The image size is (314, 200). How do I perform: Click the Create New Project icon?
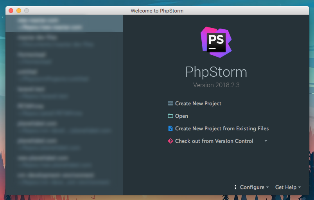pos(170,103)
